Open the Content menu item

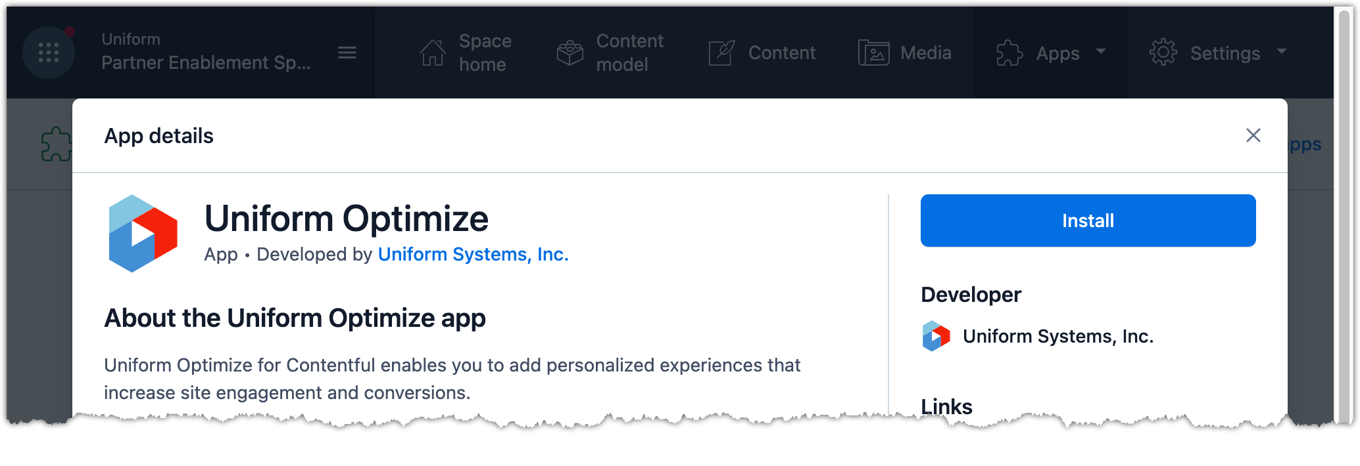point(781,53)
